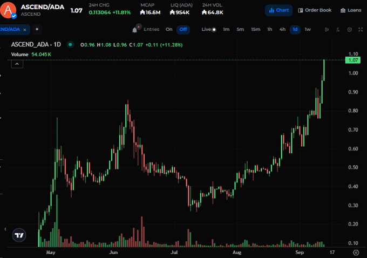Expand the left panel arrow

pos(5,229)
